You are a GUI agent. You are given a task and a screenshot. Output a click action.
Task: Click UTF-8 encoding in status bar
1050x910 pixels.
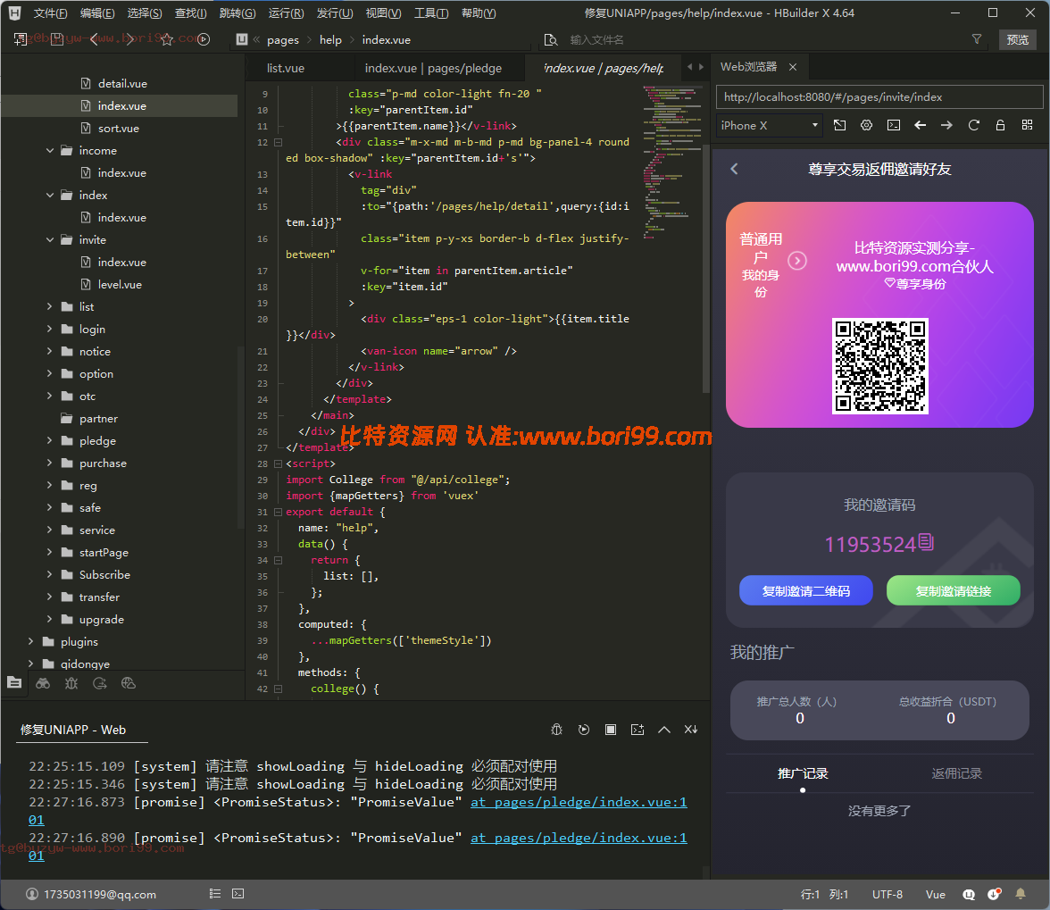(x=887, y=895)
